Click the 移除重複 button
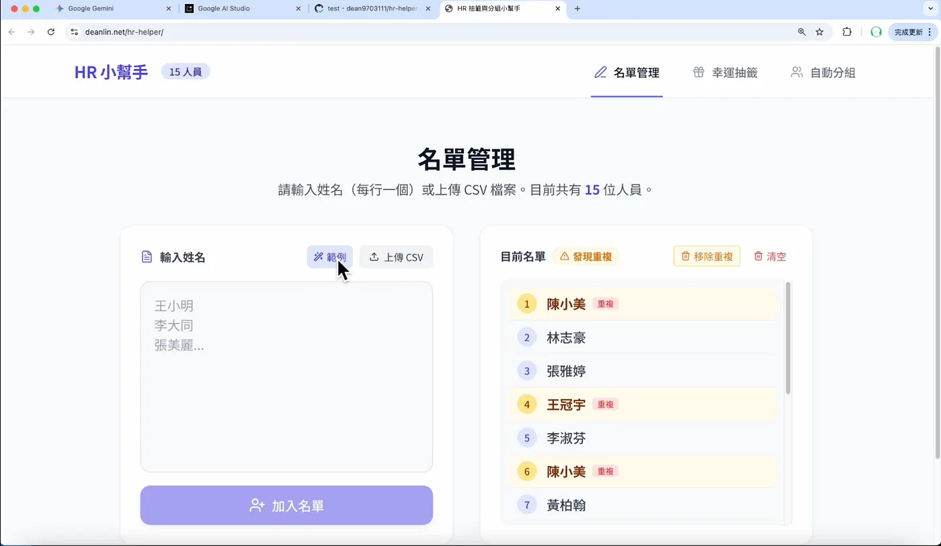 tap(707, 256)
